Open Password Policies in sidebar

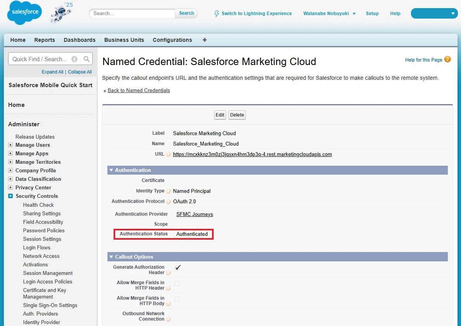[x=44, y=230]
